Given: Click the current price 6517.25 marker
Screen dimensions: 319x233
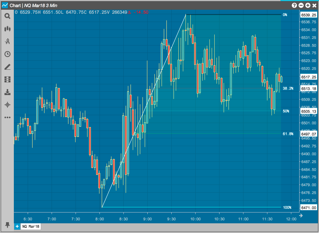Looking at the screenshot, I should 309,77.
